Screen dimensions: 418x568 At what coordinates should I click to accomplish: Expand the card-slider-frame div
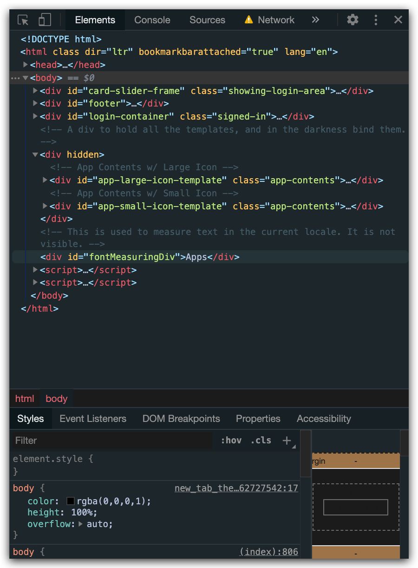click(35, 91)
